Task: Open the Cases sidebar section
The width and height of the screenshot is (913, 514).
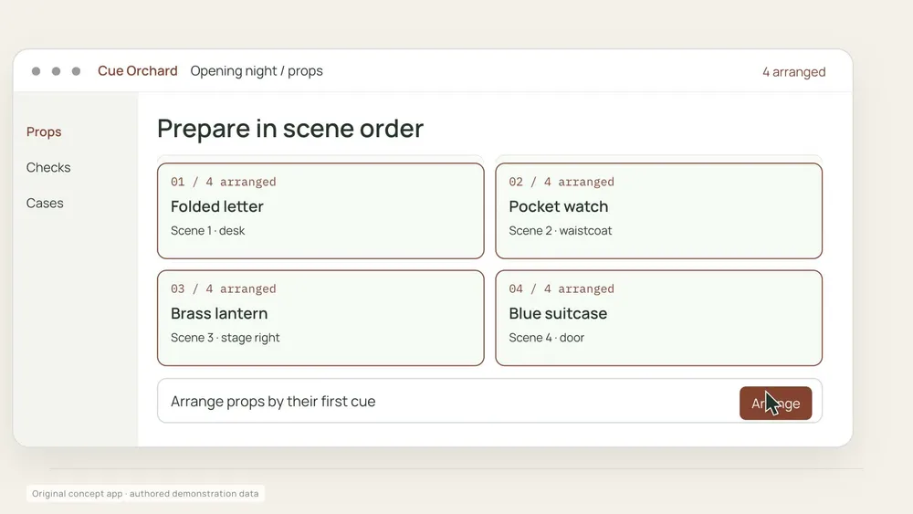Action: point(45,203)
